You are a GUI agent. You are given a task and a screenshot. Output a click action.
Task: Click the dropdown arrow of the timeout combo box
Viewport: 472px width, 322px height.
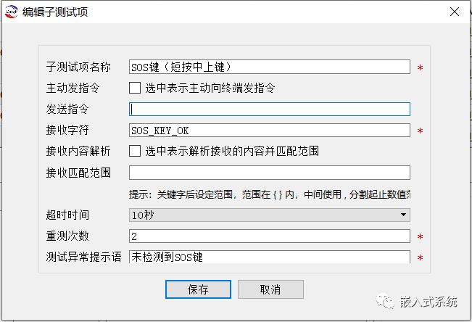pyautogui.click(x=403, y=215)
